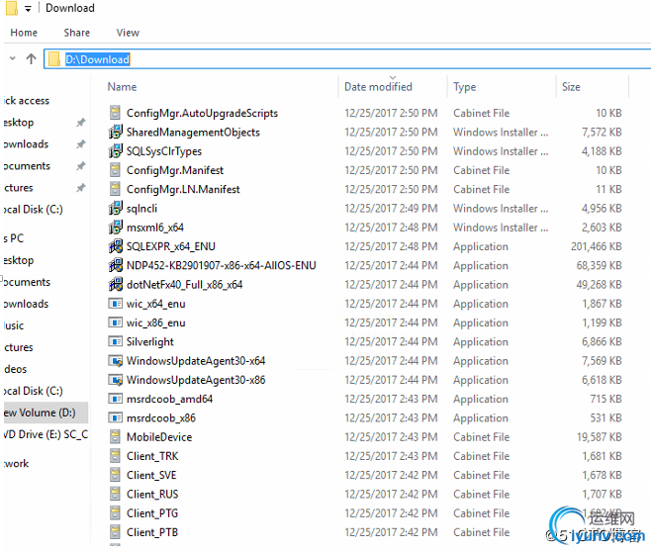Select the WindowsUpdateAgent30-x64 application icon
Image resolution: width=651 pixels, height=552 pixels.
coord(115,361)
